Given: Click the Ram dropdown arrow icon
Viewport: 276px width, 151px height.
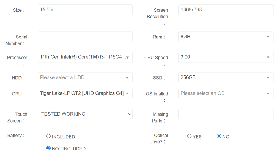Looking at the screenshot, I should (x=268, y=37).
